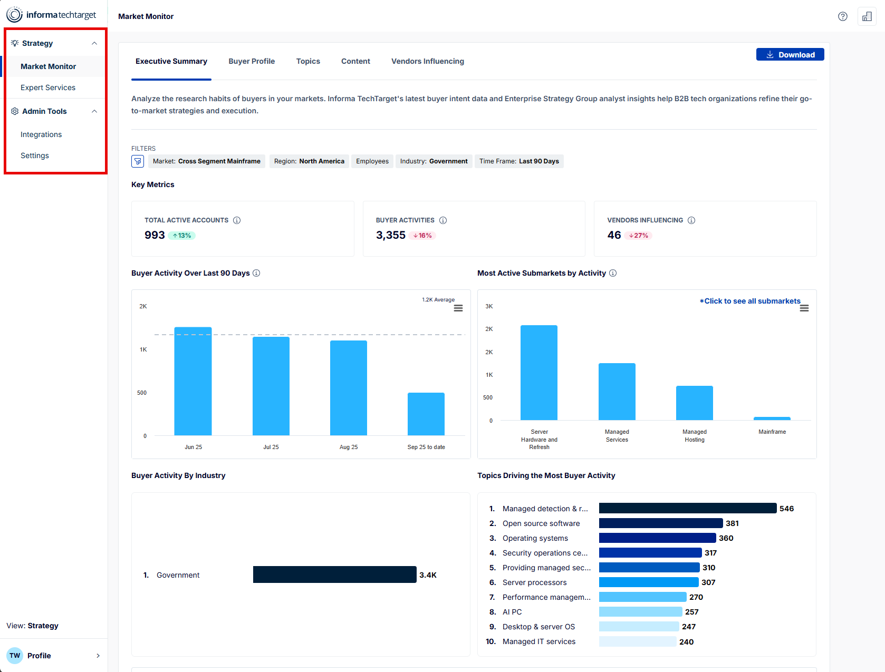Click the Managed Services bar in submarkets chart

(617, 392)
